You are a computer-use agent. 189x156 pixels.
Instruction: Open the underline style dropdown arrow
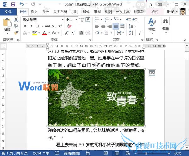tap(43, 26)
